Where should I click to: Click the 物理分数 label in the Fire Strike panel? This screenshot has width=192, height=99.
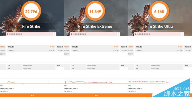coord(11,47)
